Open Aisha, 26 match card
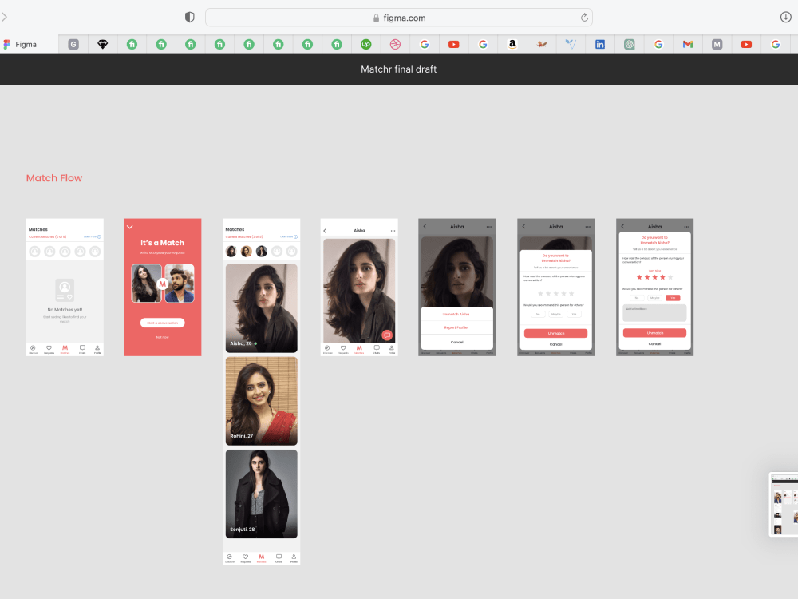The width and height of the screenshot is (798, 599). click(x=262, y=308)
